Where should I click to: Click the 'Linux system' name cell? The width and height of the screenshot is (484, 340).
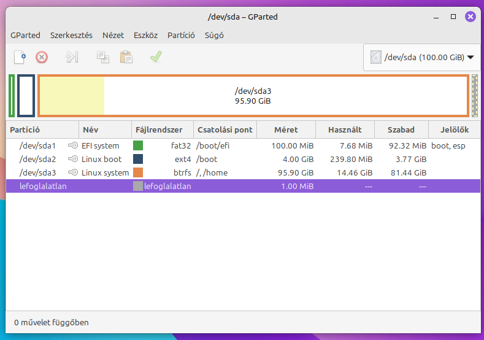coord(106,172)
